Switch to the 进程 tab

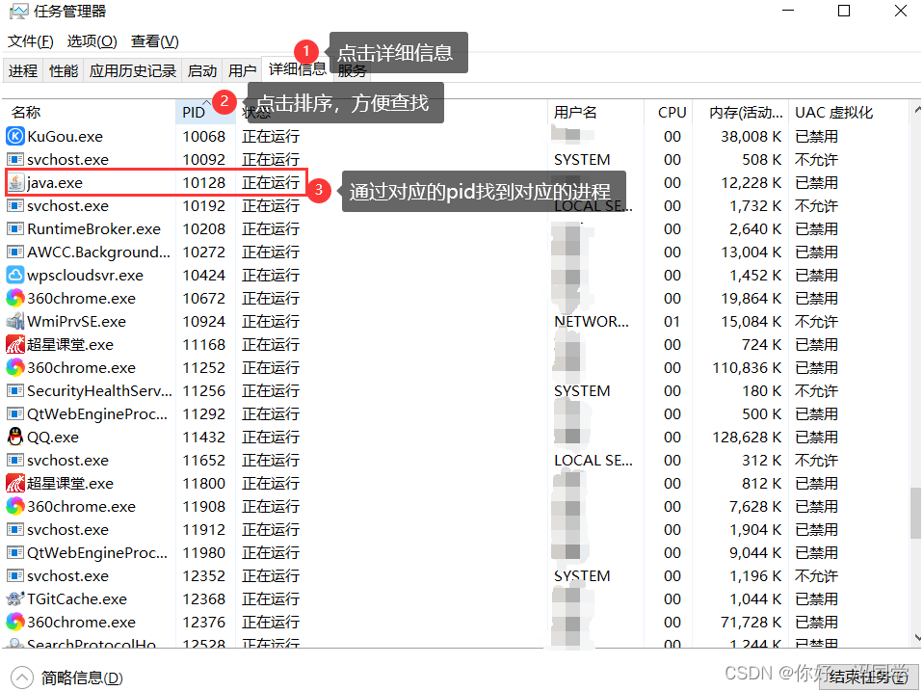pyautogui.click(x=23, y=70)
